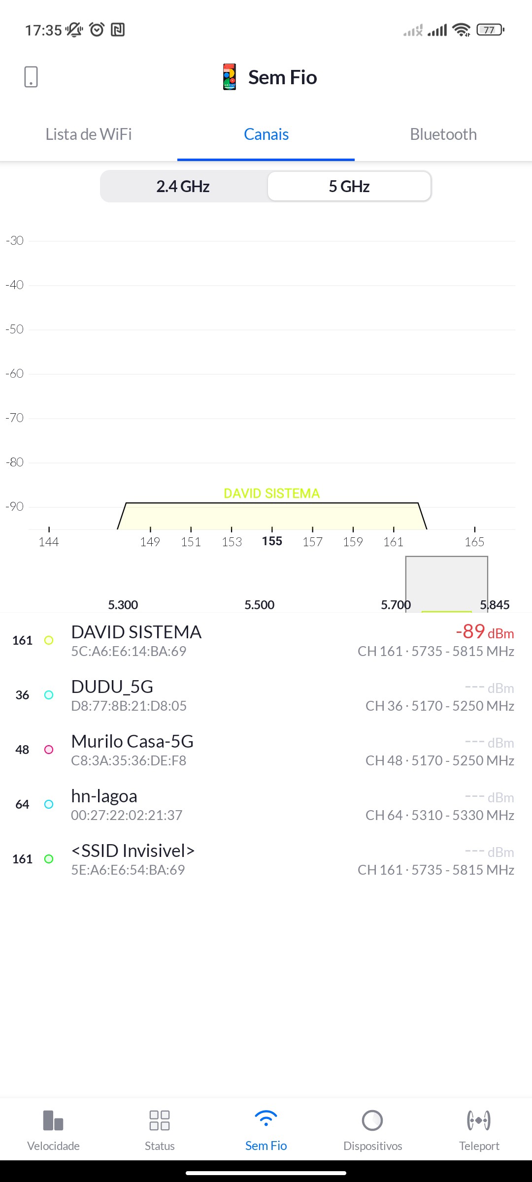
Task: Tap the DUDU_5G network entry
Action: pyautogui.click(x=266, y=695)
